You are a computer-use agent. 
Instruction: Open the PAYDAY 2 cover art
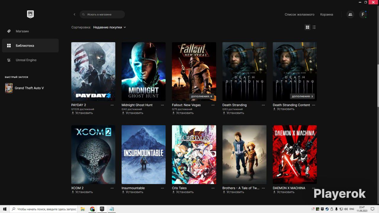[x=93, y=71]
